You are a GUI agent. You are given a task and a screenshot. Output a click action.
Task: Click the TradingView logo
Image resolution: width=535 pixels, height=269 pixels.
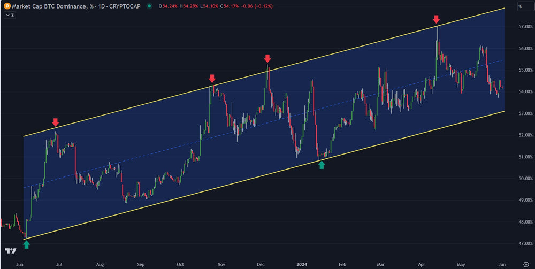coord(10,251)
